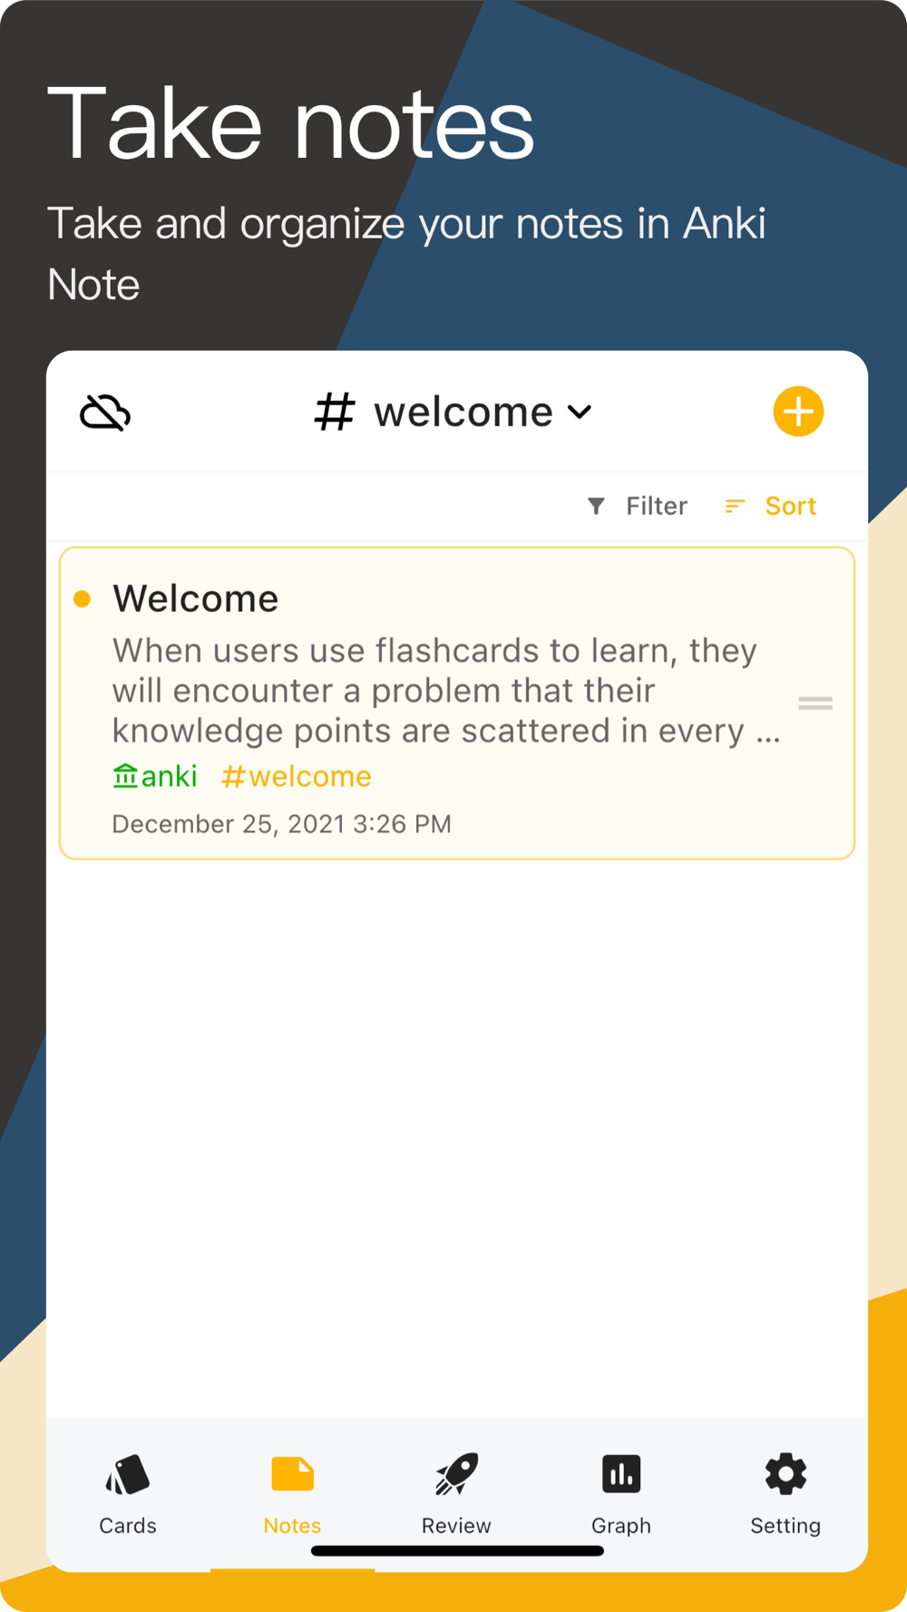Viewport: 907px width, 1612px height.
Task: Click the date December 25, 2021 3:26 PM
Action: pos(281,824)
